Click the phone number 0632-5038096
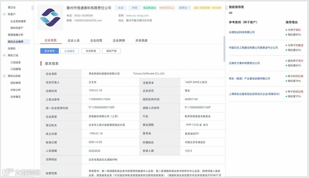The image size is (309, 178). tap(84, 15)
